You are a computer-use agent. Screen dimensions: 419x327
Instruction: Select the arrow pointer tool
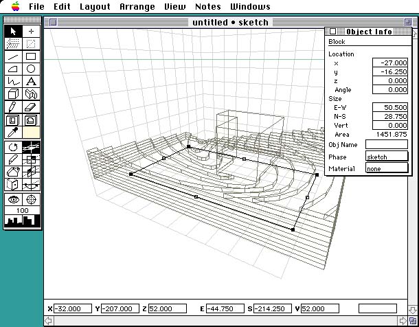click(14, 32)
